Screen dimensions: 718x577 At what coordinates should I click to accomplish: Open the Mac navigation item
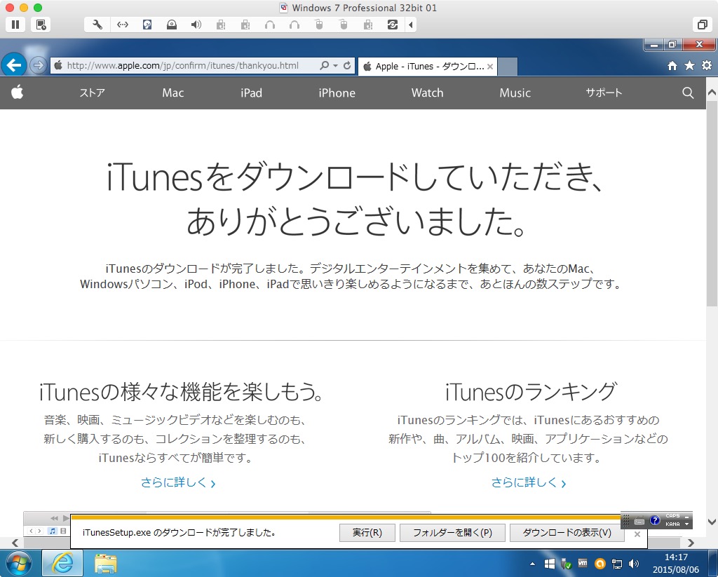173,93
